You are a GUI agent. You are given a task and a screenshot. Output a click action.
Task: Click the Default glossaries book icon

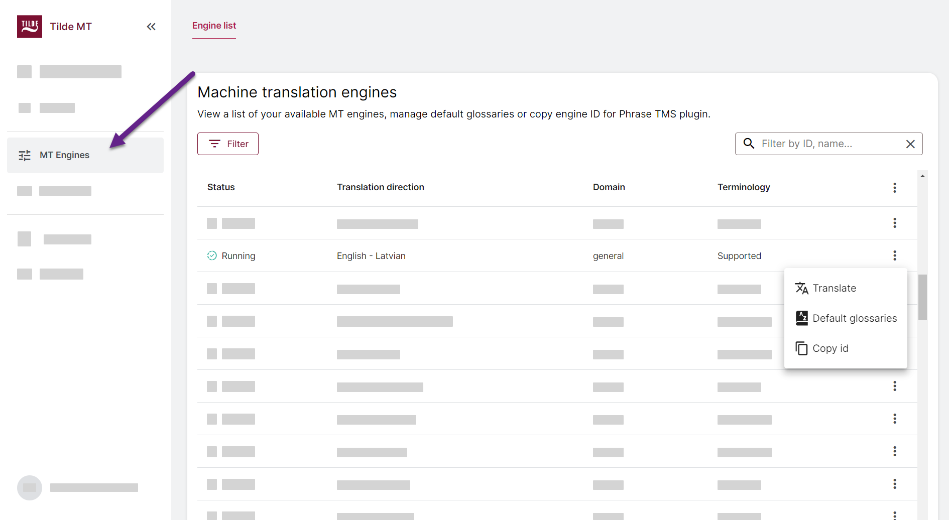802,318
